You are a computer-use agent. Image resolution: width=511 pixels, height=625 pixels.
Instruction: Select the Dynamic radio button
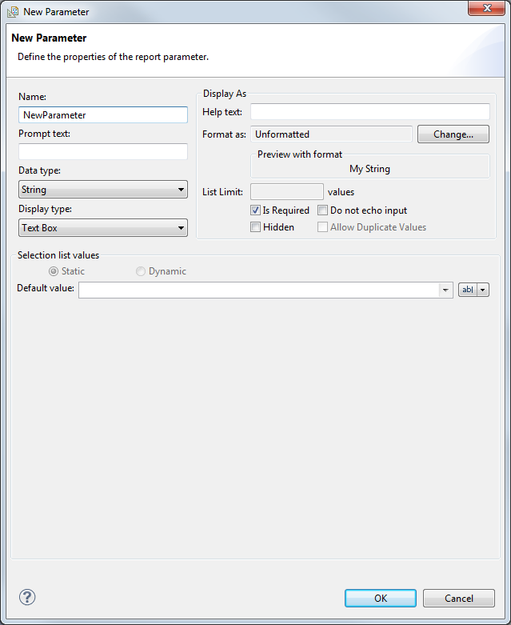pyautogui.click(x=141, y=271)
